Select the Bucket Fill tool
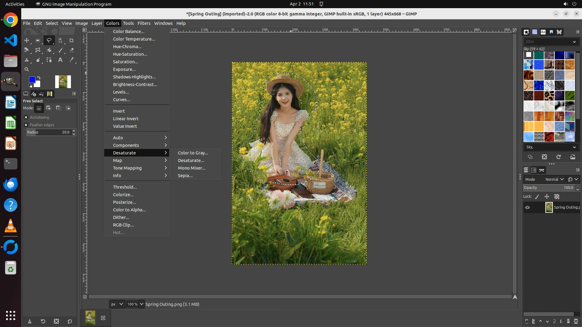This screenshot has height=327, width=582. [x=49, y=50]
